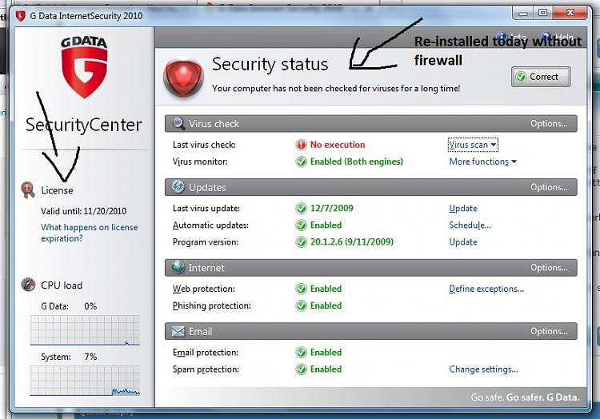Close the G Data InternetSecurity window
Image resolution: width=600 pixels, height=419 pixels.
(x=570, y=13)
